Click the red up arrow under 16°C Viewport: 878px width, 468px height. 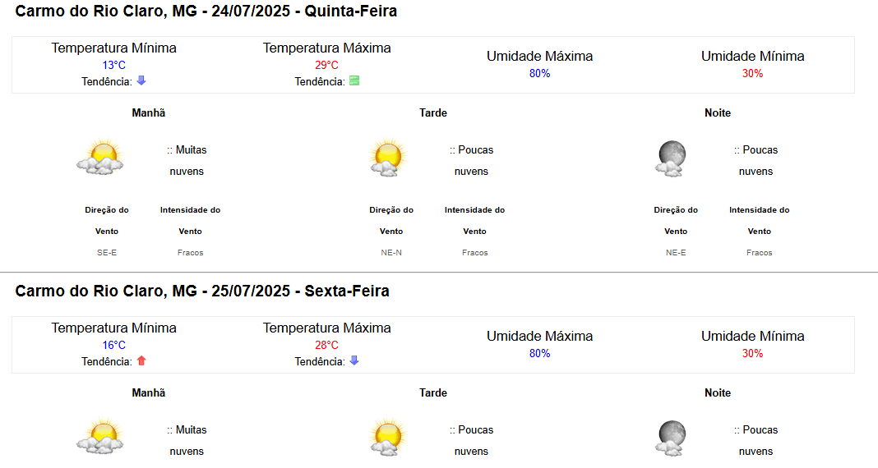point(141,360)
